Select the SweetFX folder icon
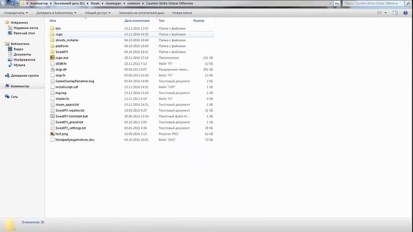The width and height of the screenshot is (413, 232). [52, 52]
